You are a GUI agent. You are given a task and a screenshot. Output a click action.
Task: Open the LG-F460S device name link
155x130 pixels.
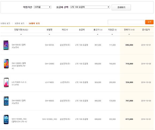pos(19,83)
